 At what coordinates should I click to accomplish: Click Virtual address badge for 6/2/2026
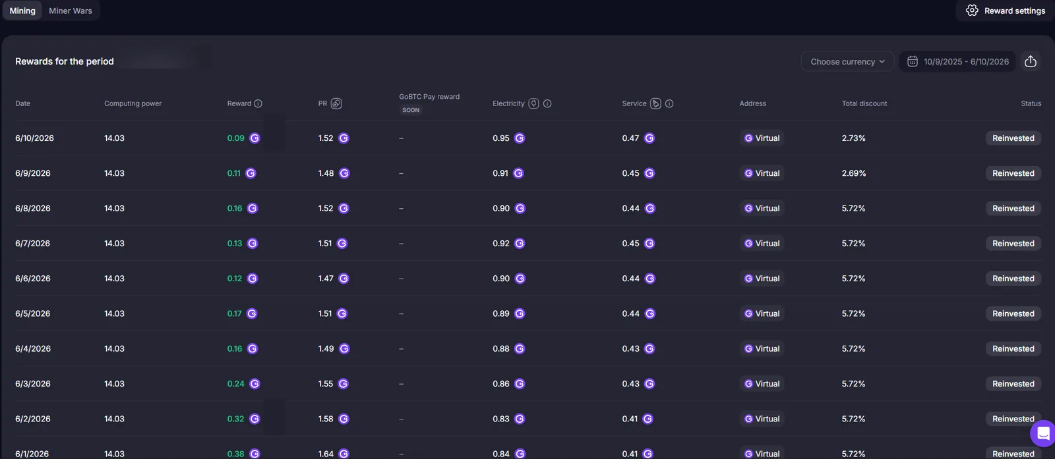[x=762, y=419]
